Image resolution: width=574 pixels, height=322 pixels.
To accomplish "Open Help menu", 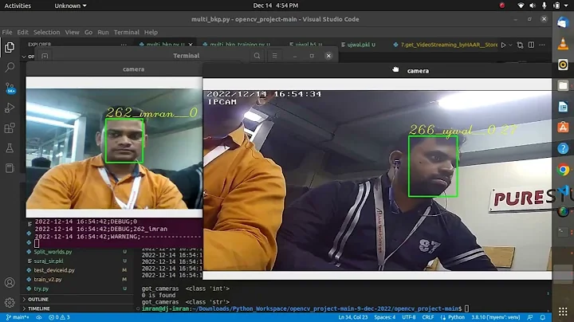I will click(151, 32).
